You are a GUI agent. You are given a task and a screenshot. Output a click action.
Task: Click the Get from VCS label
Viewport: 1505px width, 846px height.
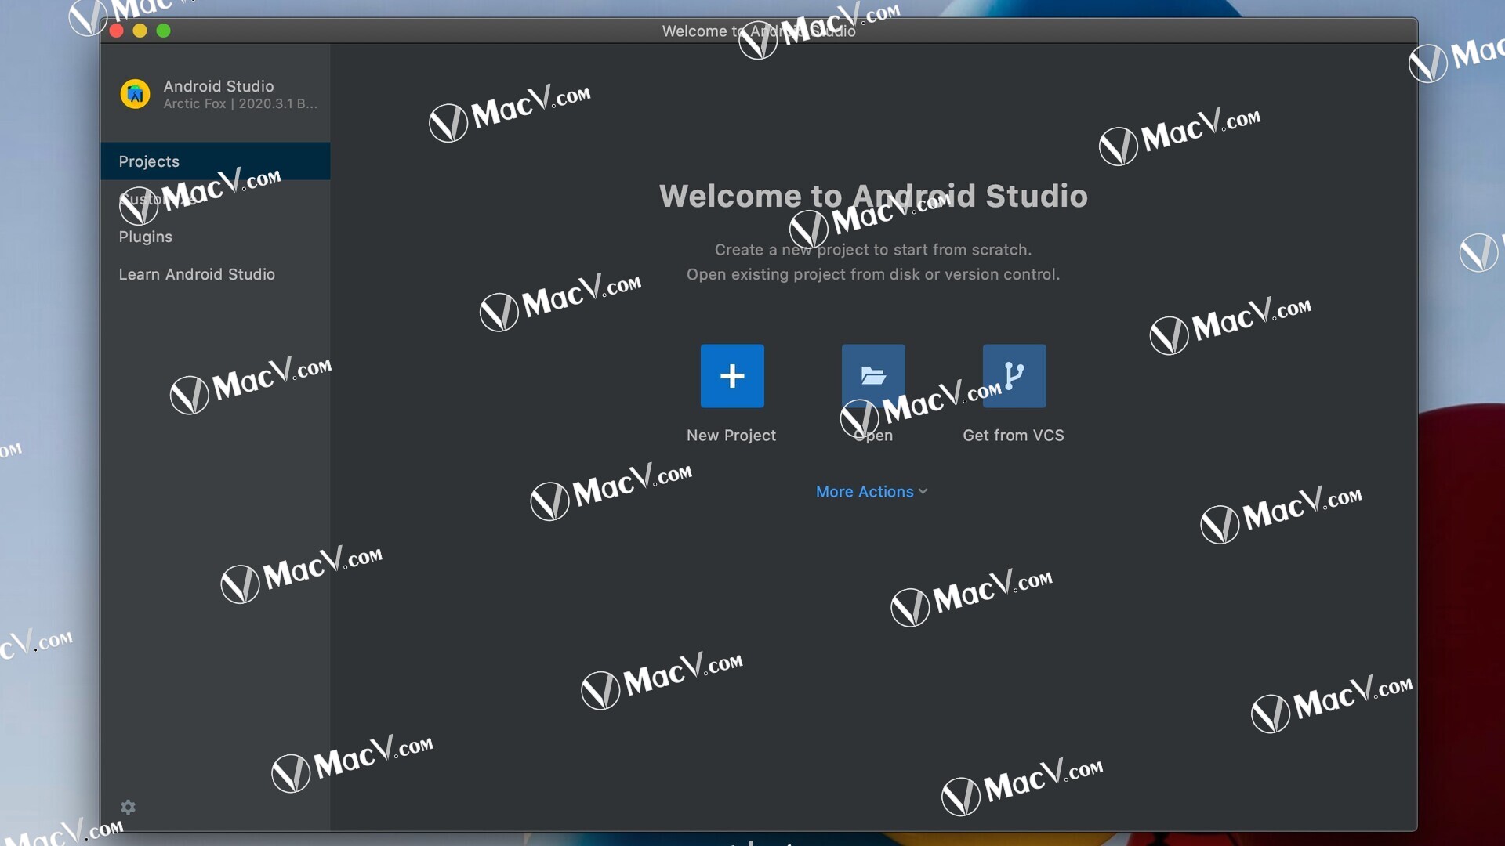click(x=1014, y=436)
